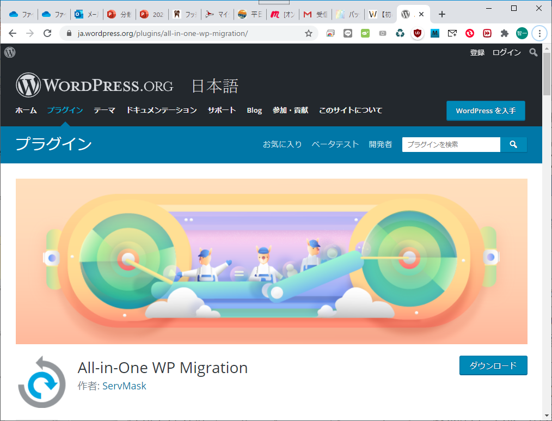Screen dimensions: 552x421
Task: Open the Chrome three-dot menu
Action: click(x=539, y=33)
